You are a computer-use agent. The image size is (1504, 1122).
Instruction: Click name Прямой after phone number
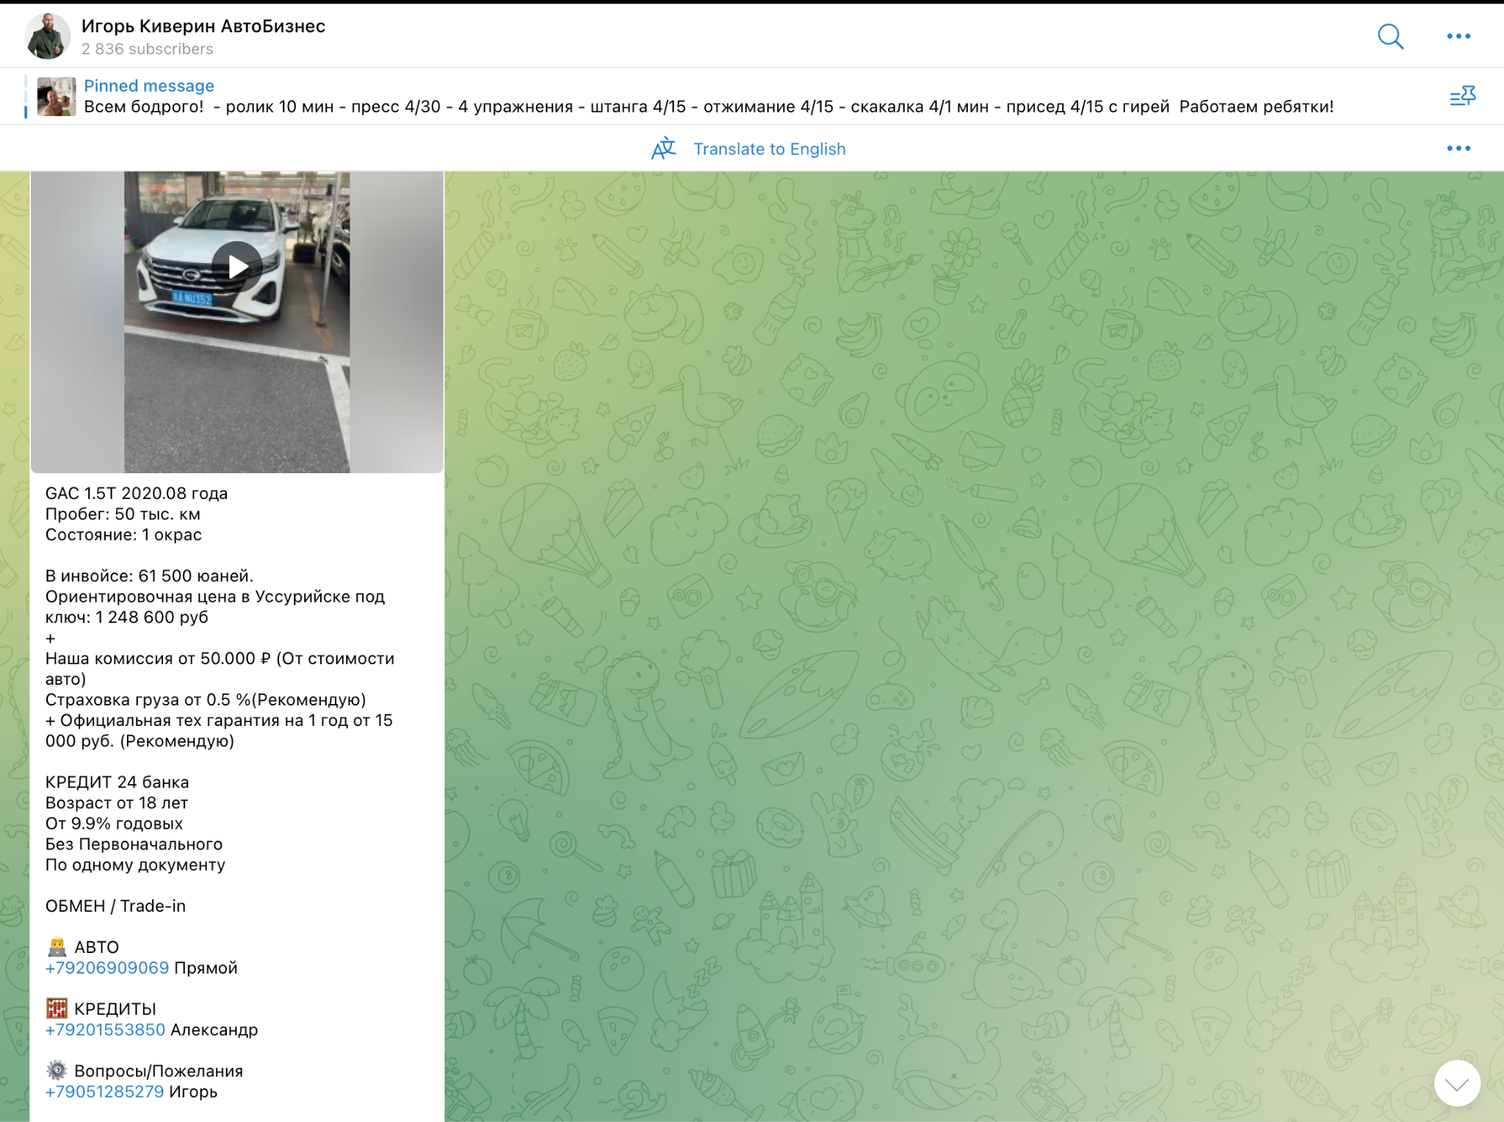click(206, 968)
